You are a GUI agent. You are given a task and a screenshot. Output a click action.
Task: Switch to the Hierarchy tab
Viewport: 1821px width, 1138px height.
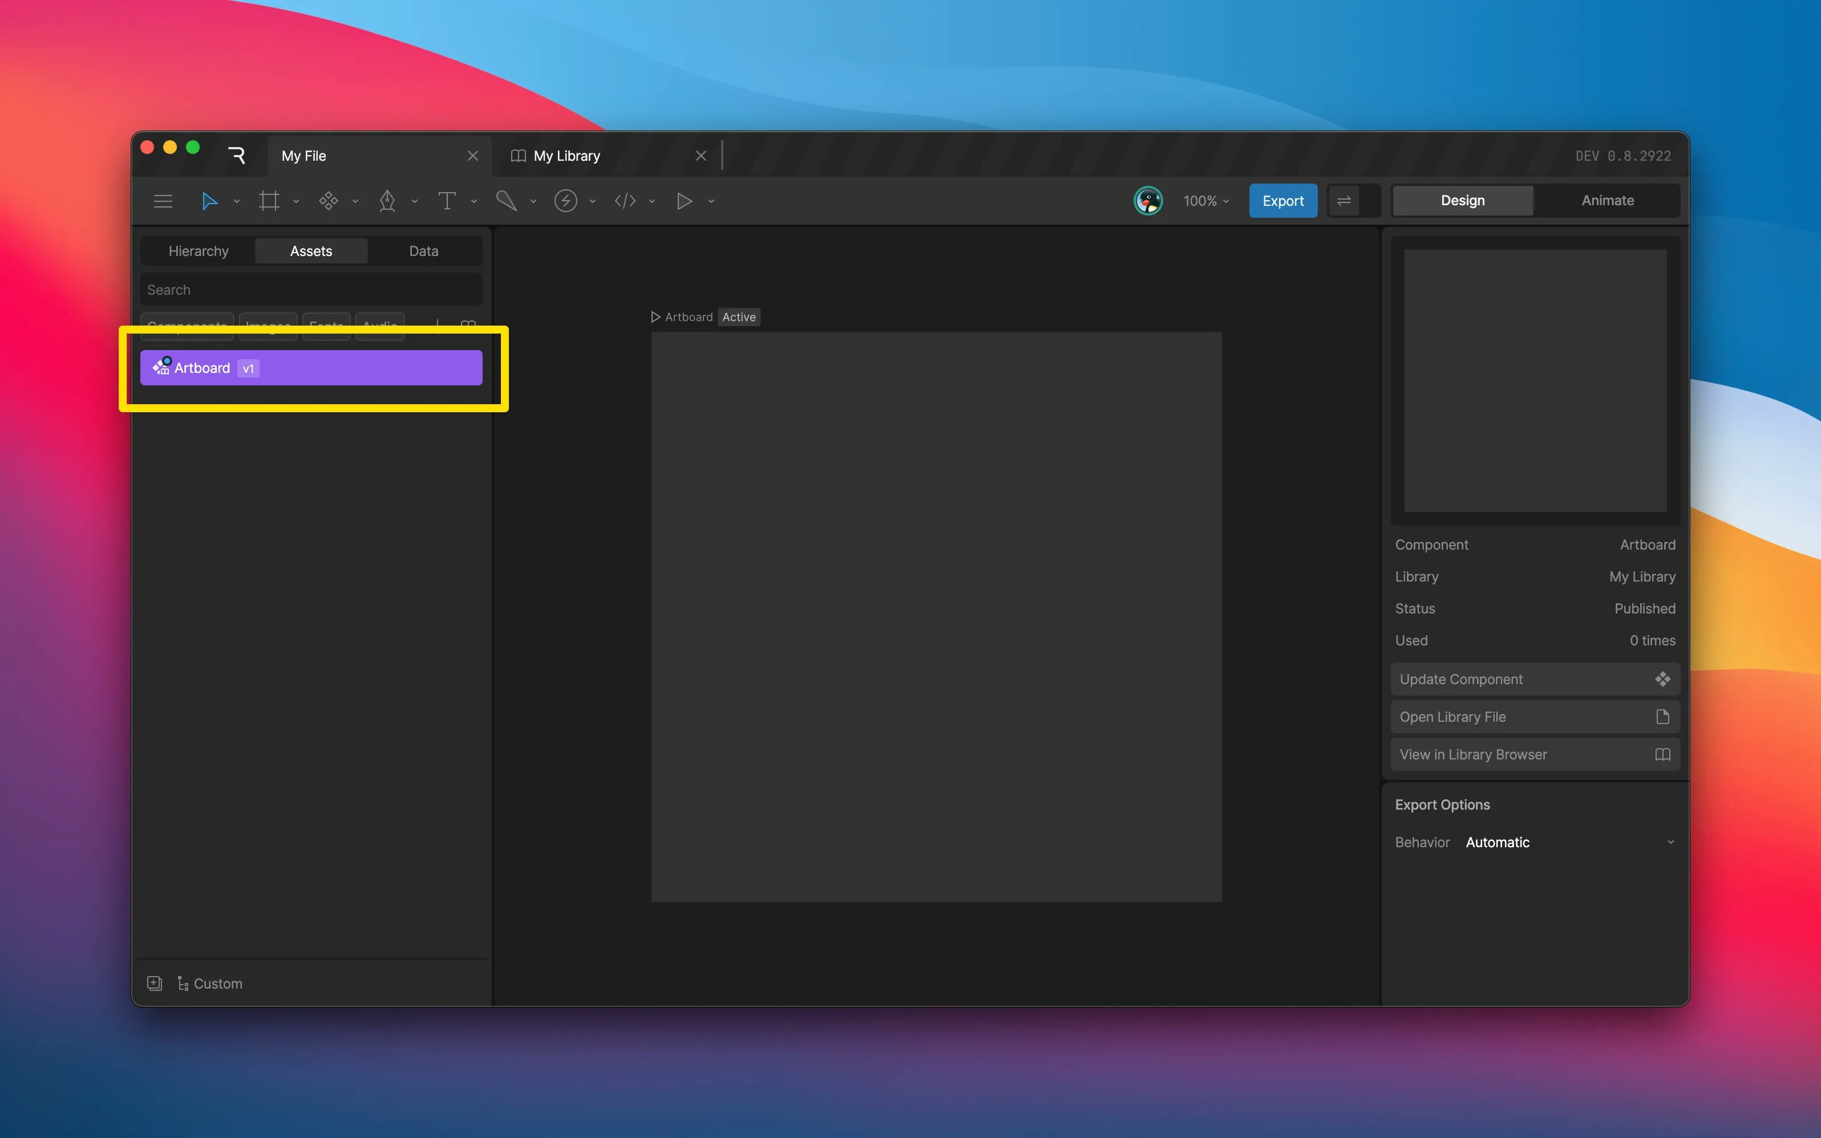tap(198, 251)
